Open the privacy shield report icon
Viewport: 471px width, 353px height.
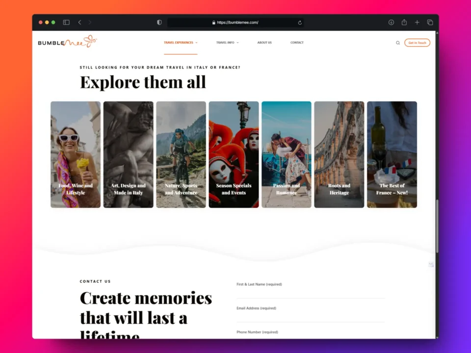[x=159, y=22]
